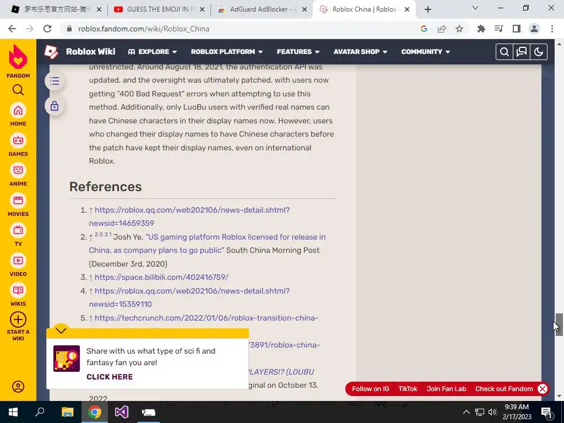Toggle dark theme moon icon

(539, 52)
